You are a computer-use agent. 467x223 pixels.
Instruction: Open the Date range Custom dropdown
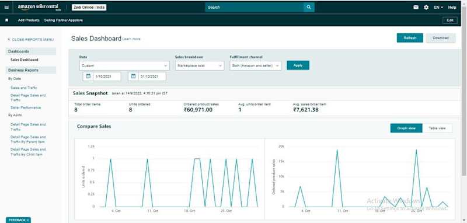[x=124, y=65]
